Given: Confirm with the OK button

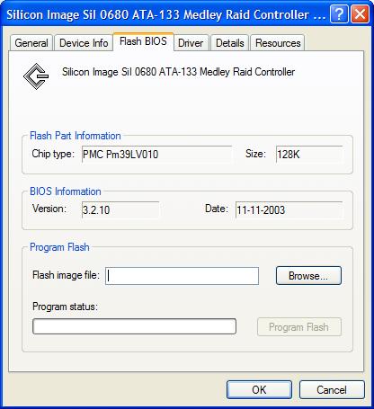Looking at the screenshot, I should tap(259, 390).
